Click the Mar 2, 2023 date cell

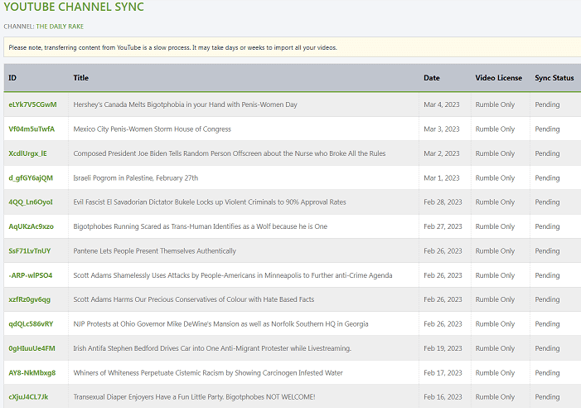click(442, 153)
